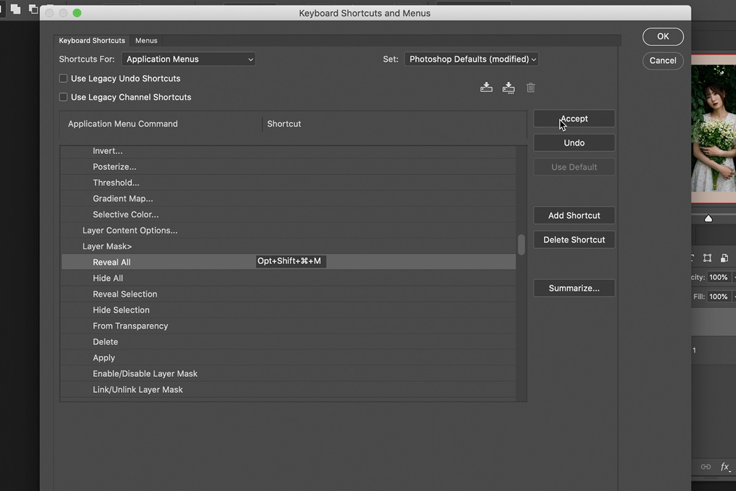
Task: Click the save set as new icon
Action: coord(508,87)
